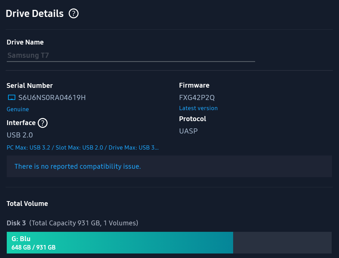The width and height of the screenshot is (339, 258).
Task: Click the Firmware label
Action: pyautogui.click(x=194, y=85)
